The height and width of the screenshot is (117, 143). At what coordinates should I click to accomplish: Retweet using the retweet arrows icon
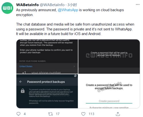click(50, 114)
